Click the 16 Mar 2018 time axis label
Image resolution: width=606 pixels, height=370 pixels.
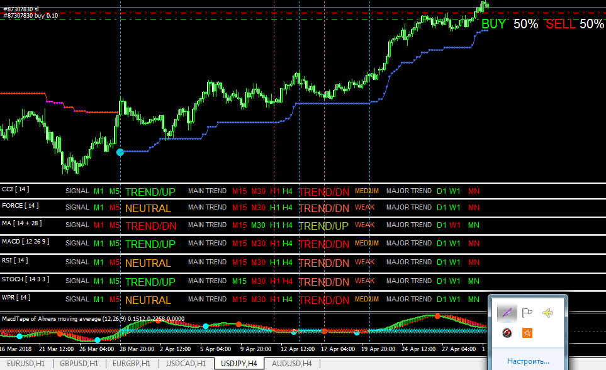tap(16, 349)
